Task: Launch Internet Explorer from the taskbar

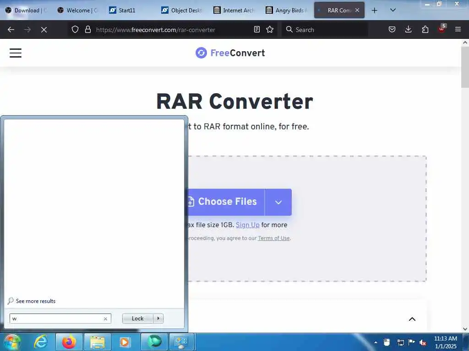Action: [41, 342]
